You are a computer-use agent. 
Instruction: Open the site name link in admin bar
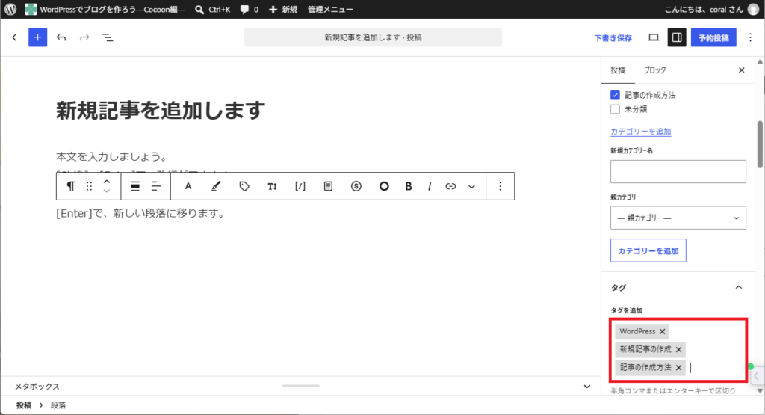point(105,9)
